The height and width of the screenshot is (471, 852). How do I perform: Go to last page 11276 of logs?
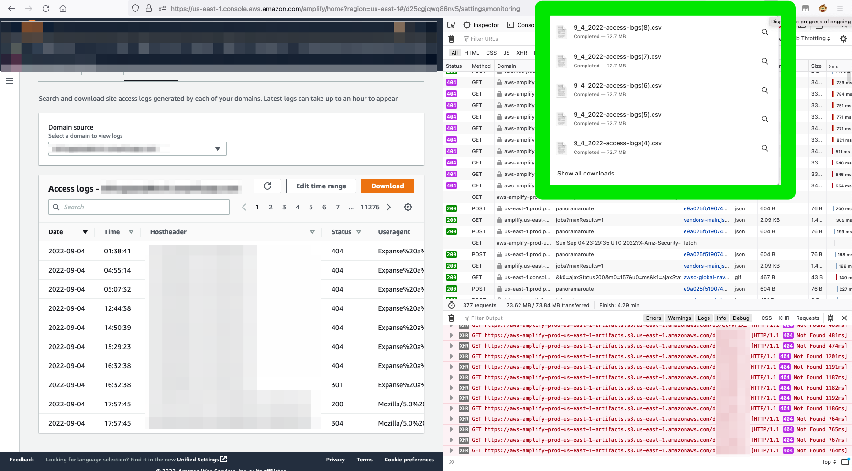coord(370,207)
